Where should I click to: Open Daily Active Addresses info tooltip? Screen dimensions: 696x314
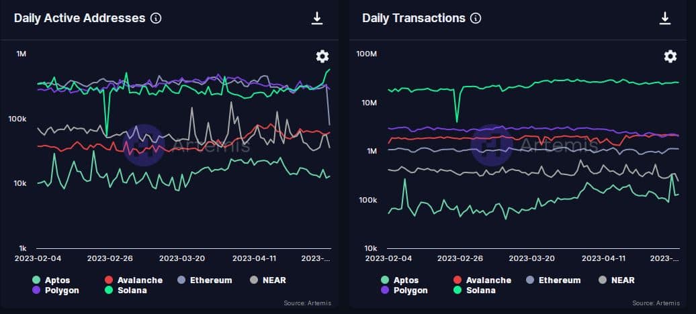[x=156, y=18]
